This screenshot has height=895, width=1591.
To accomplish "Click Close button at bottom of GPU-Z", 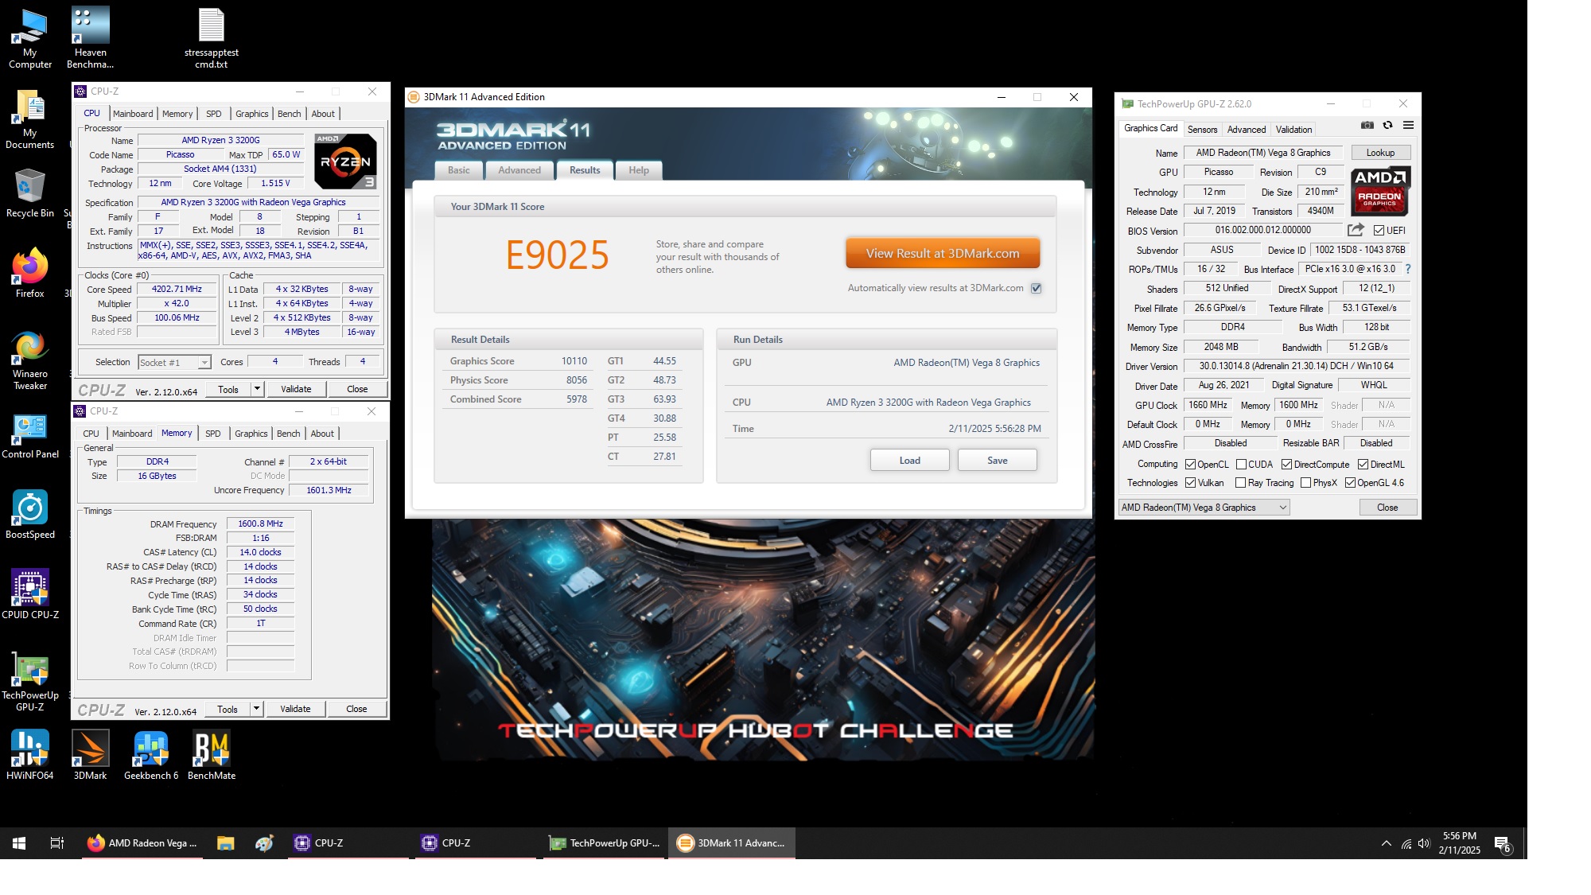I will click(1387, 508).
